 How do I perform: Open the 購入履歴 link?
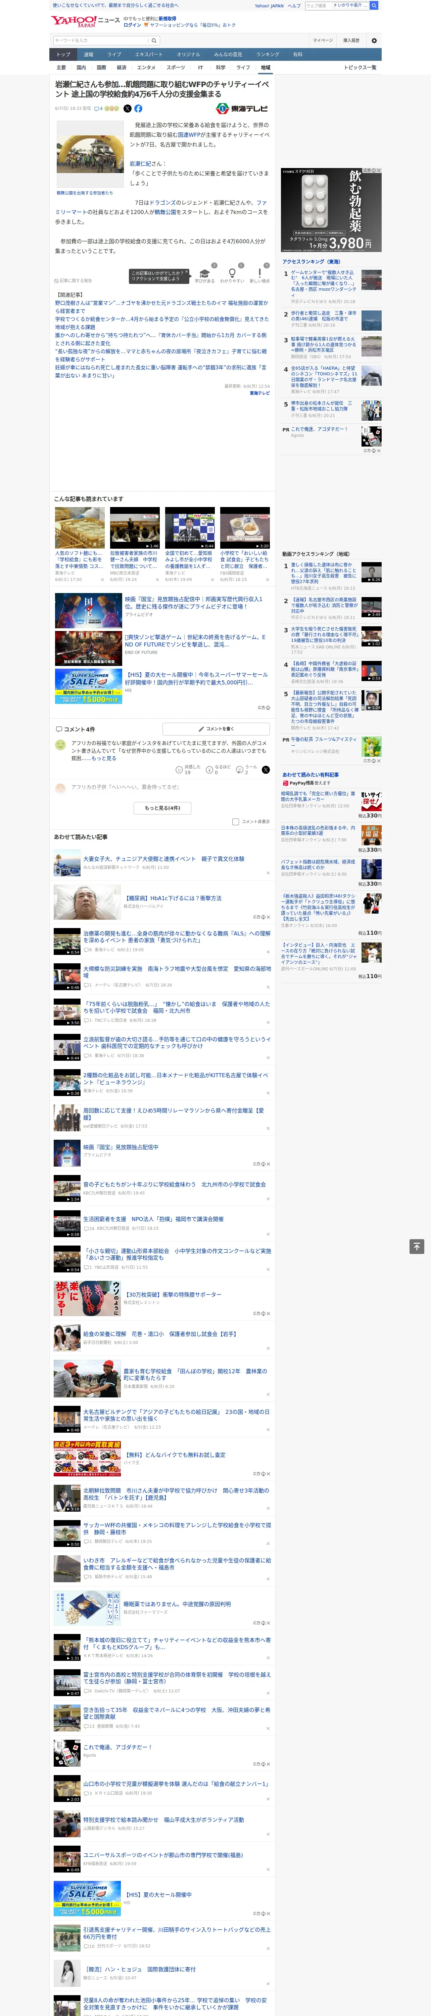pos(351,40)
